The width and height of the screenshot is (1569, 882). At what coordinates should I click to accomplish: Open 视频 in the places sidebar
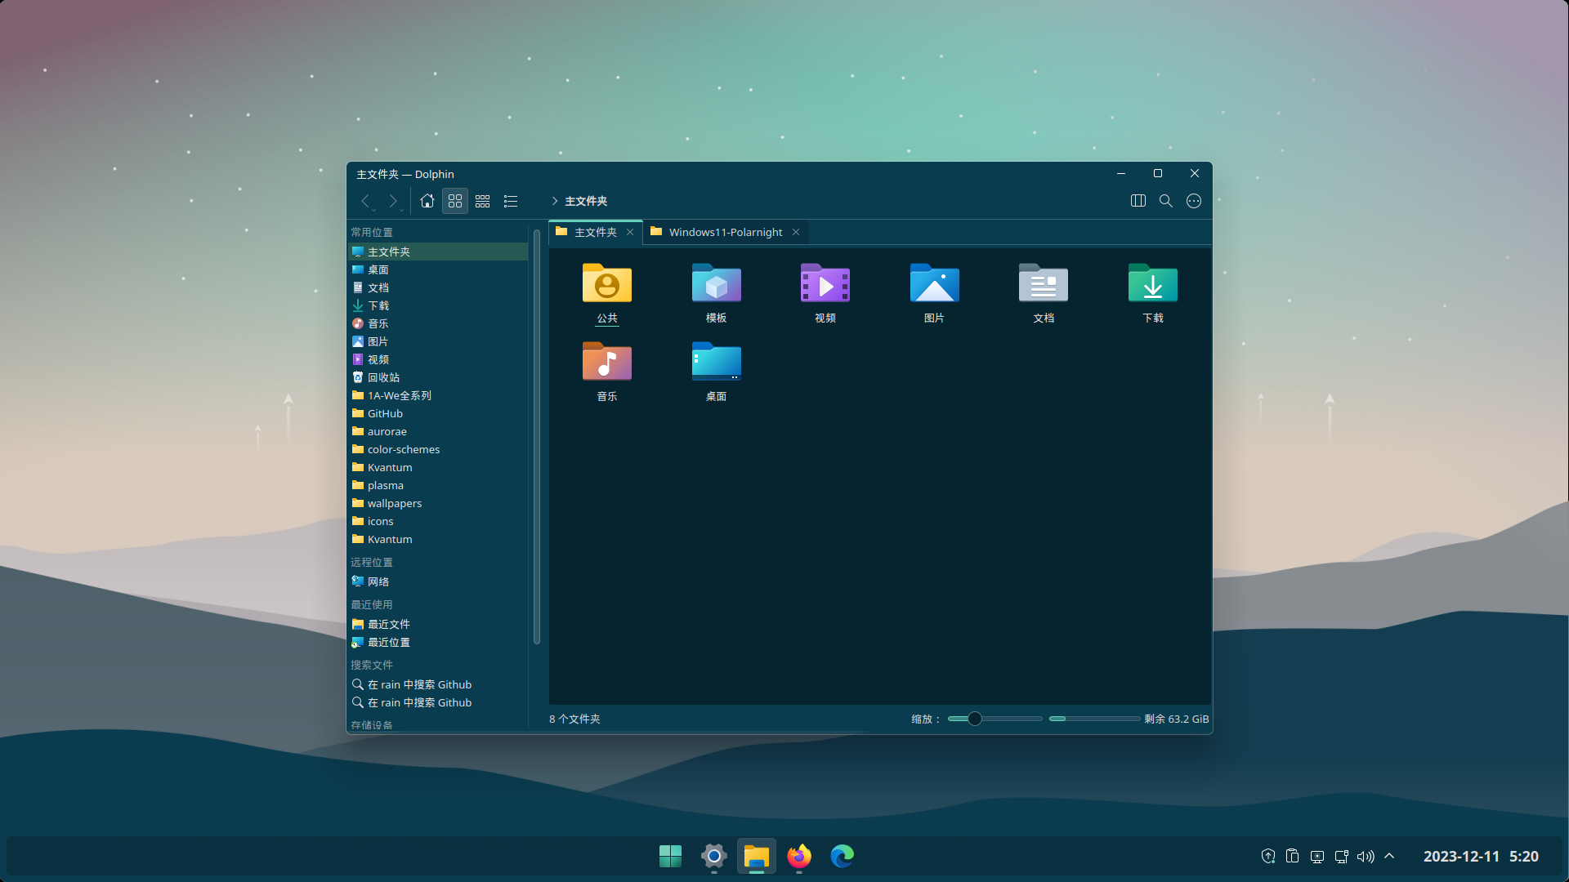click(439, 359)
